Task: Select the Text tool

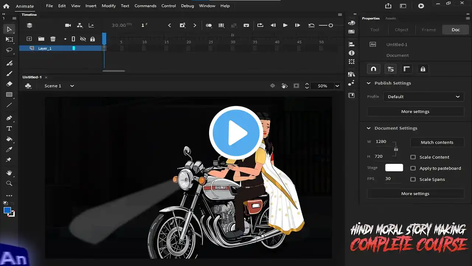Action: [x=9, y=129]
